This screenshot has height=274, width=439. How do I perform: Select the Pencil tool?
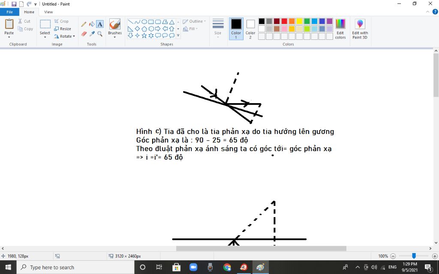pyautogui.click(x=84, y=24)
